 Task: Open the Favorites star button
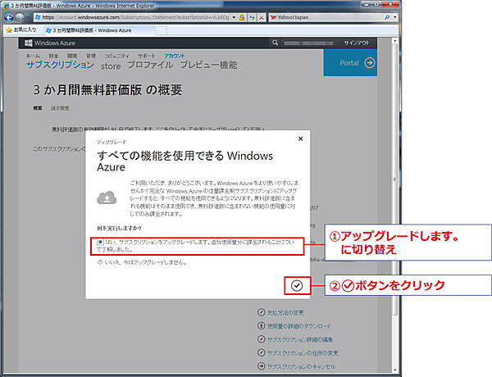coord(21,30)
